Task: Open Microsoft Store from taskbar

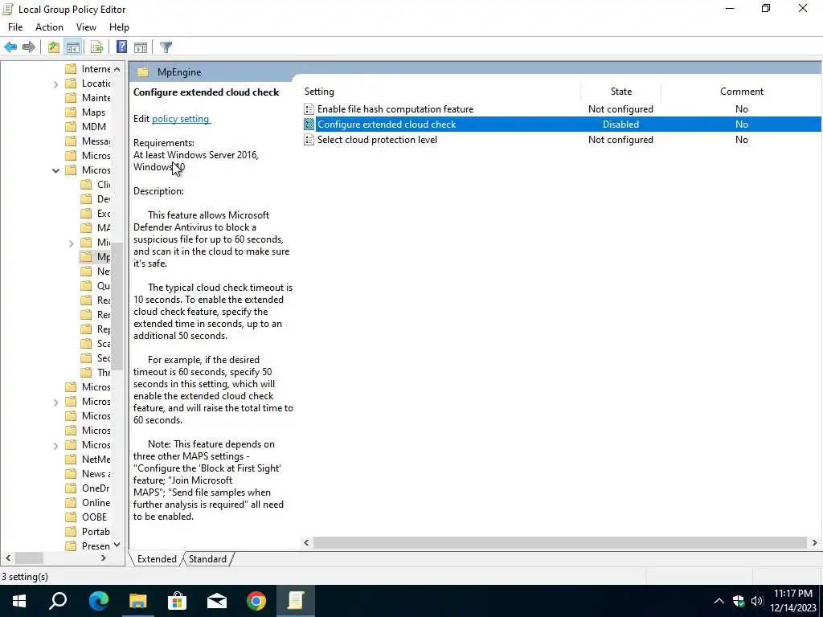Action: [x=178, y=601]
